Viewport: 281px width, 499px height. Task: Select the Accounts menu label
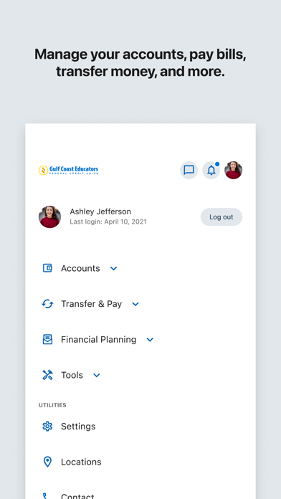(80, 268)
